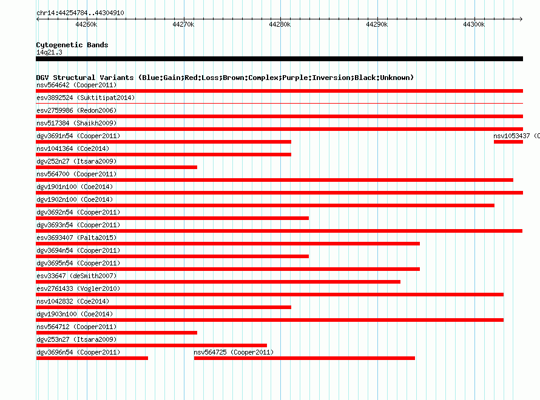Click the esv33647 (deSmith2007) label
This screenshot has height=400, width=540.
point(76,276)
